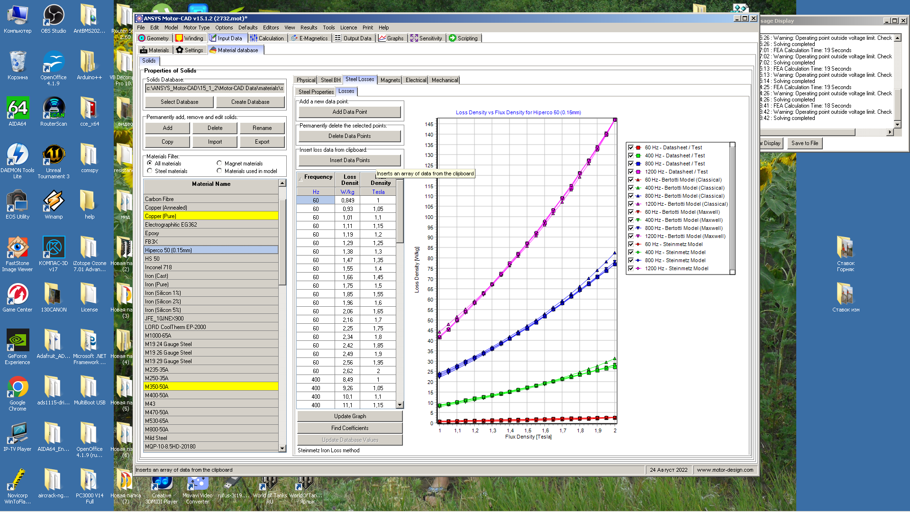This screenshot has width=910, height=512.
Task: Click the Update Graph button
Action: (350, 416)
